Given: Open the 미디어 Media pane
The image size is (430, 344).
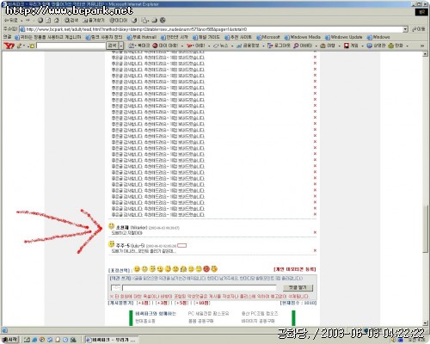Looking at the screenshot, I should tap(119, 21).
